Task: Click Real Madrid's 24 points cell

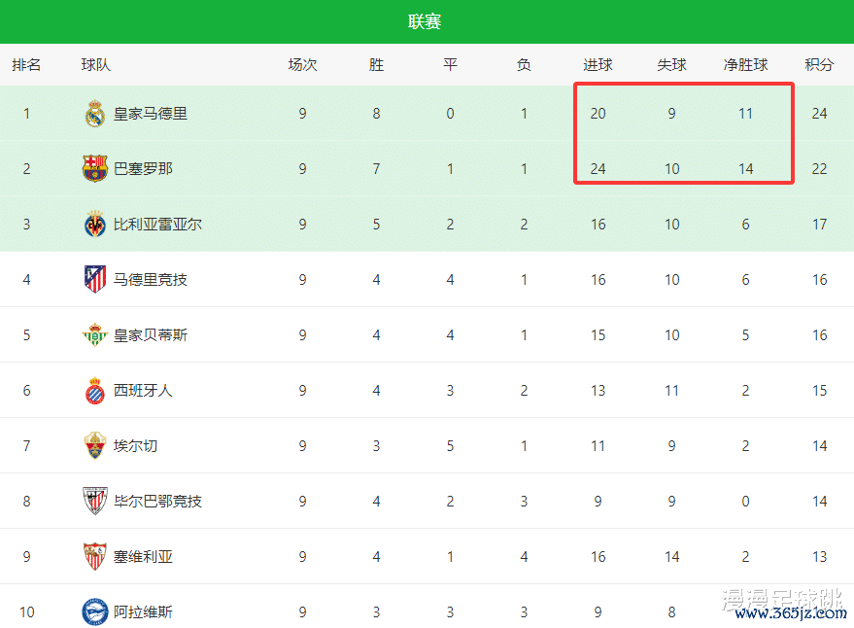Action: (819, 114)
